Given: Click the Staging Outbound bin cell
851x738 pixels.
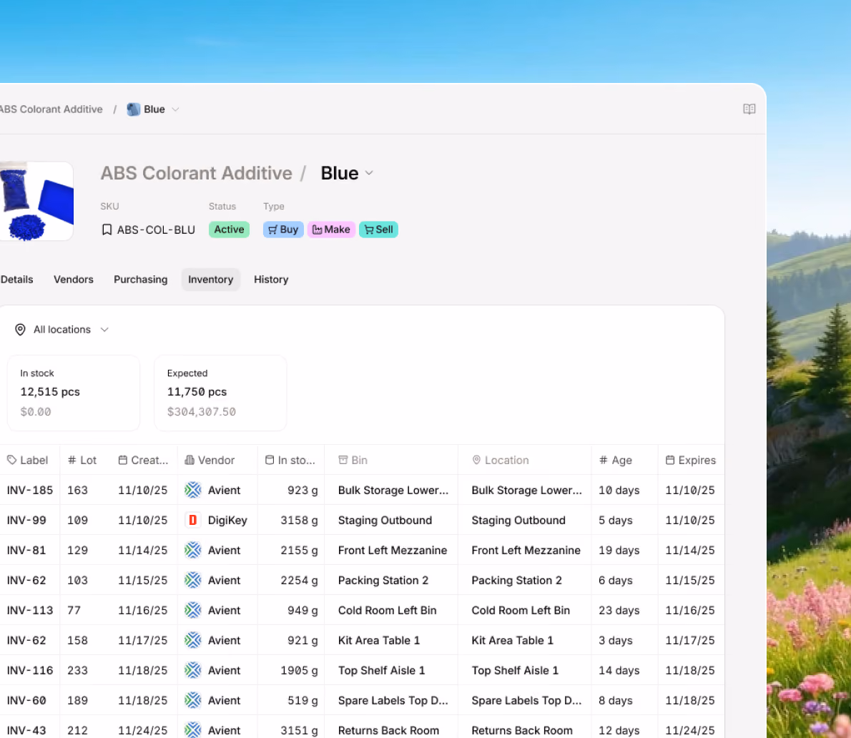Looking at the screenshot, I should 391,521.
